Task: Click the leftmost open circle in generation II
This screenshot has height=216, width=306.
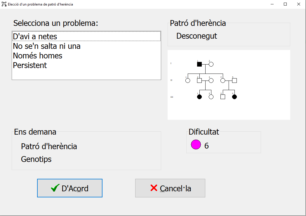Action: click(x=188, y=81)
